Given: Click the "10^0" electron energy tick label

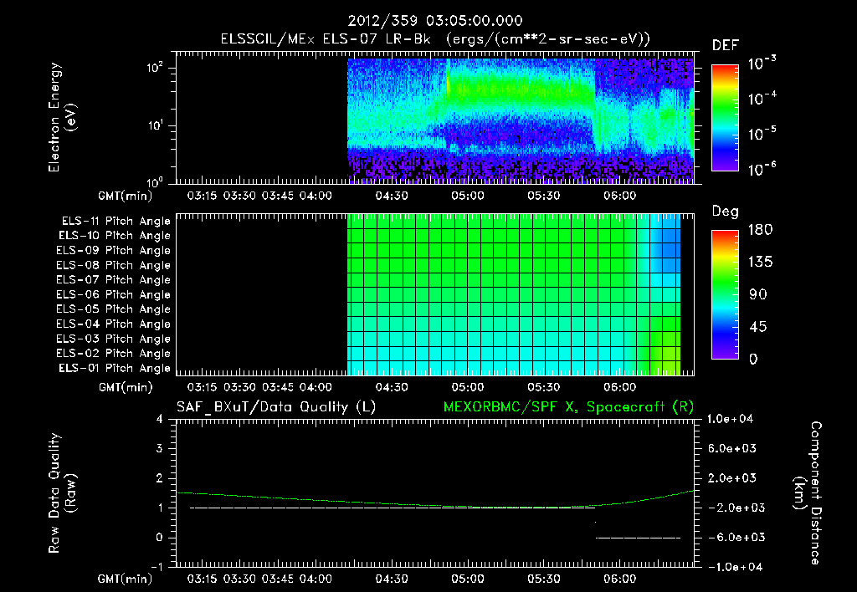Looking at the screenshot, I should pos(155,181).
